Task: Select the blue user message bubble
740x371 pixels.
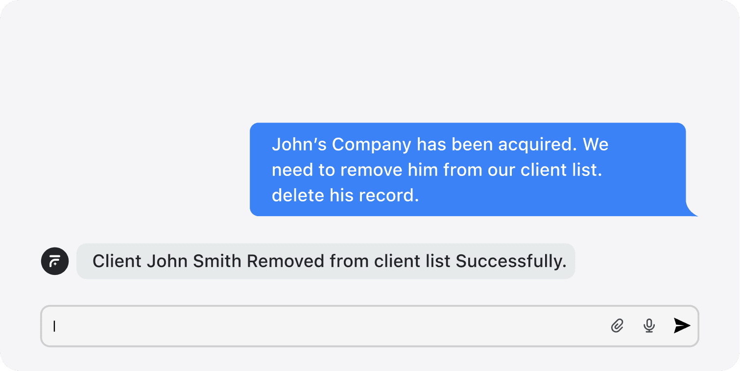Action: point(468,169)
